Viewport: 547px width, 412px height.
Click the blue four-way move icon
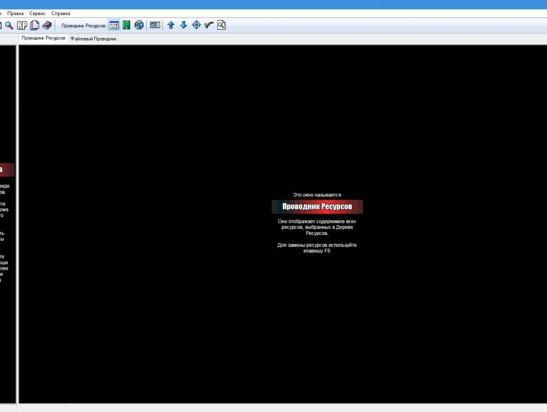pos(197,25)
